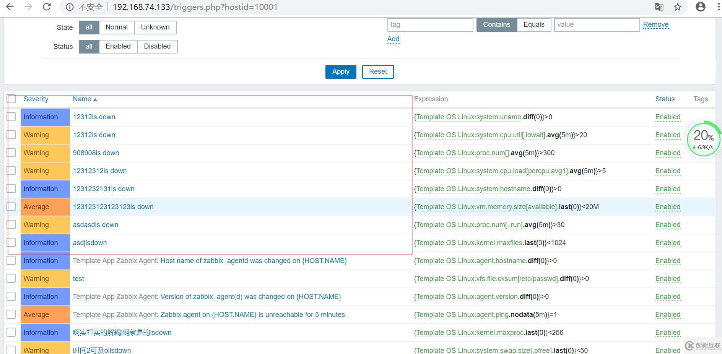Open the user profile icon
The width and height of the screenshot is (722, 354).
700,7
